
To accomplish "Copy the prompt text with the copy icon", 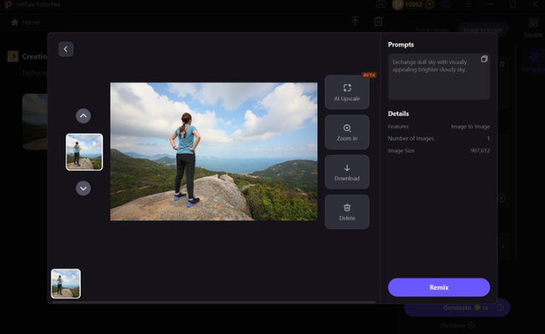I will [484, 59].
